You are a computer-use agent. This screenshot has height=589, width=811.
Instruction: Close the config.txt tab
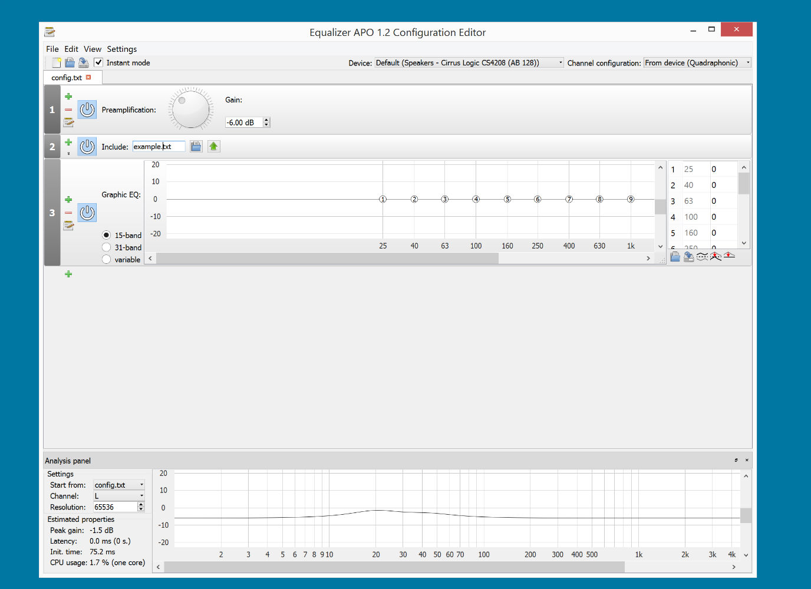point(88,77)
